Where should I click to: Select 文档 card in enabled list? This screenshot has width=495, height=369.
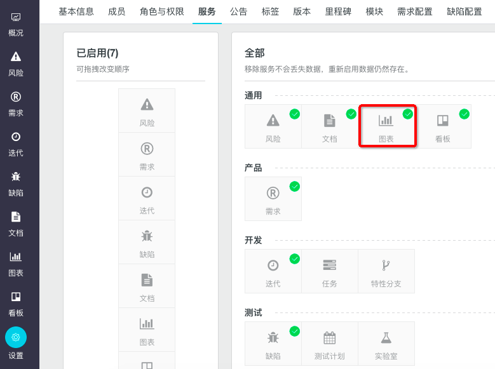(147, 286)
